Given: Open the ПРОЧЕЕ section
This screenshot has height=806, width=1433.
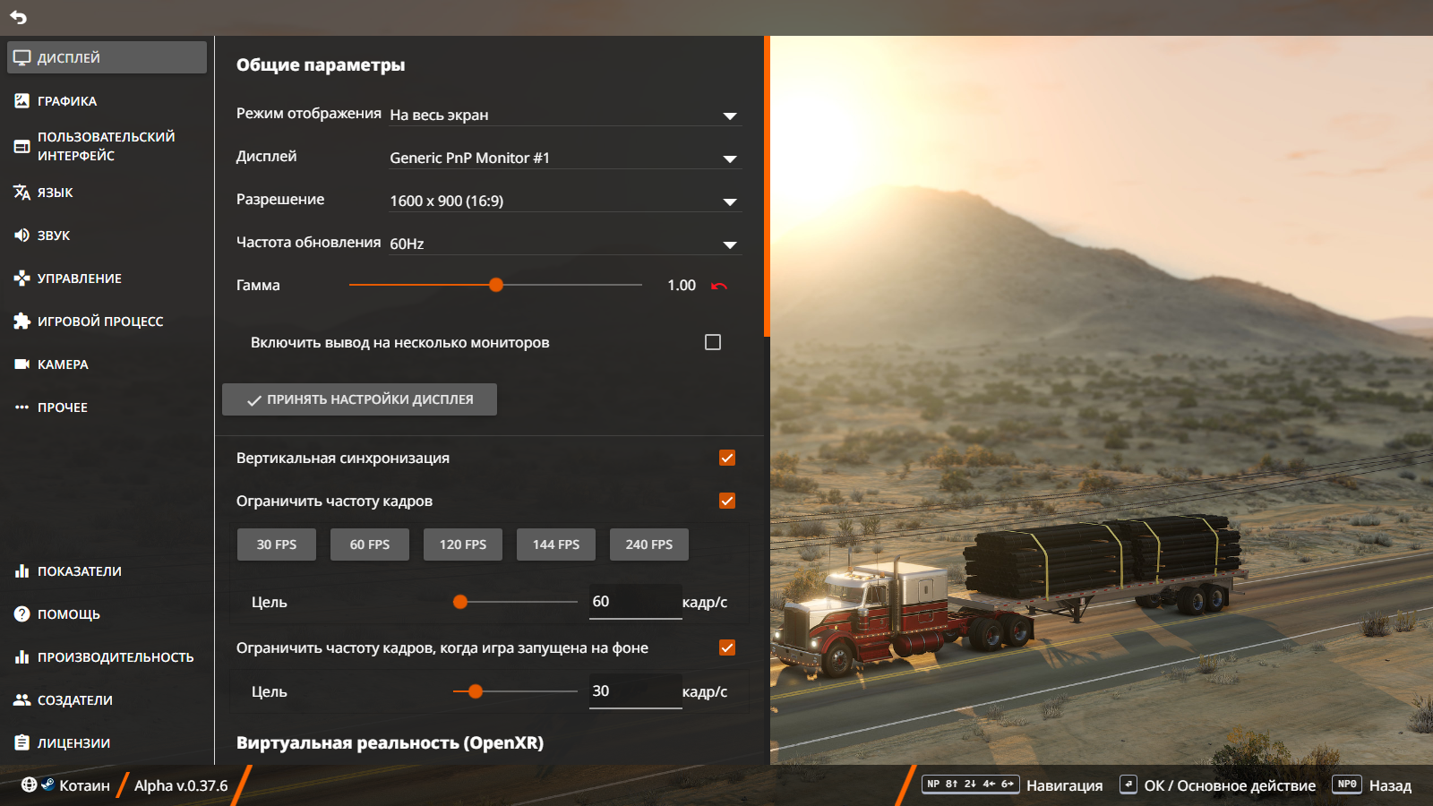Looking at the screenshot, I should coord(107,407).
